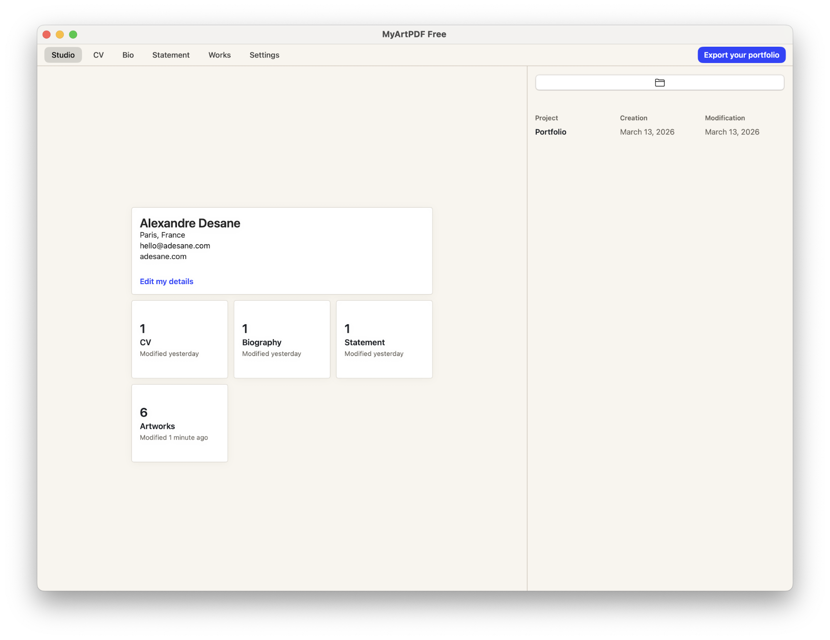Click the Modification column header
The height and width of the screenshot is (640, 830).
[x=725, y=118]
